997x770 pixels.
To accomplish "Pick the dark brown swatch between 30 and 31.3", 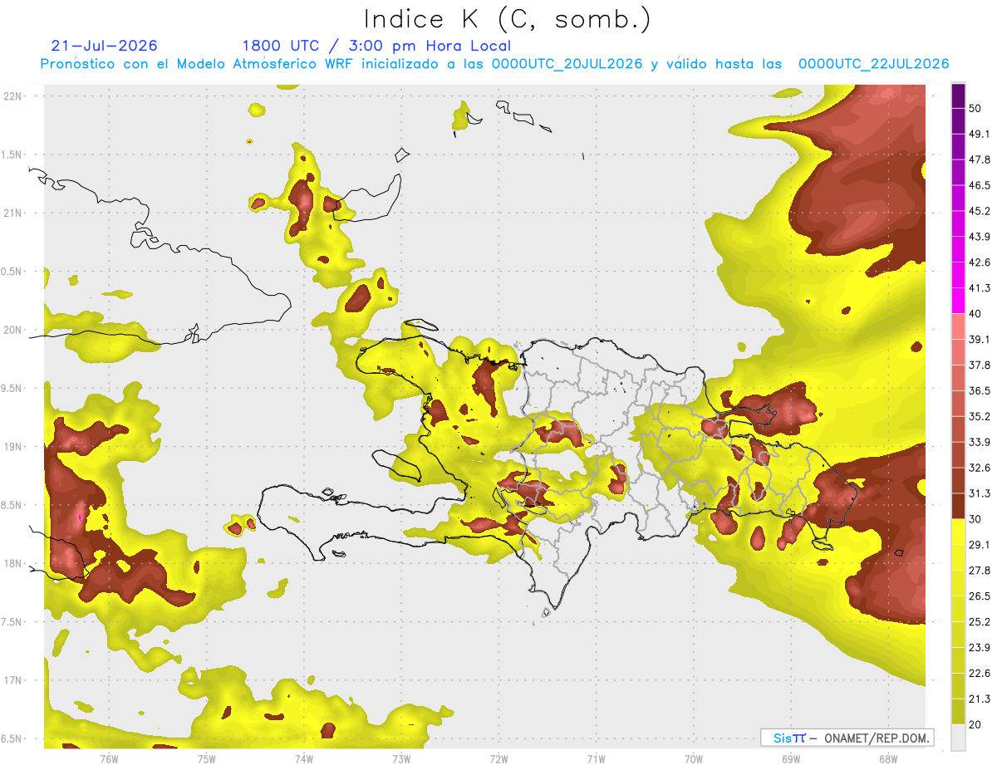I will (x=958, y=506).
